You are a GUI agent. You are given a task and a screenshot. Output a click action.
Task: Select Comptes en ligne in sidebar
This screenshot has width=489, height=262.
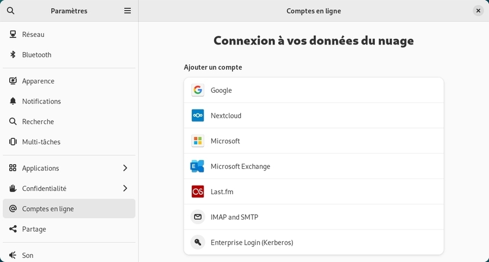[69, 209]
